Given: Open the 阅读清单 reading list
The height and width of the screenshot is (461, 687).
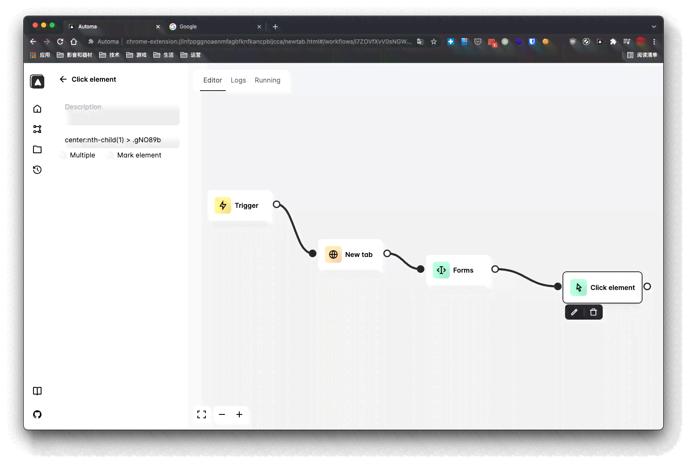Looking at the screenshot, I should point(642,55).
